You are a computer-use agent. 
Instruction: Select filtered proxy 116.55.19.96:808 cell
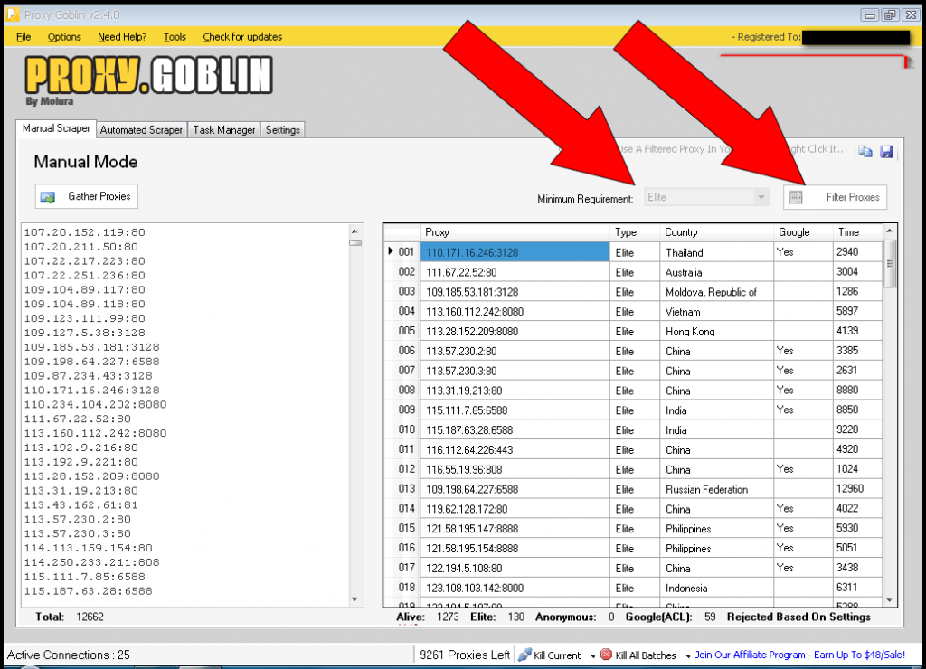(515, 469)
